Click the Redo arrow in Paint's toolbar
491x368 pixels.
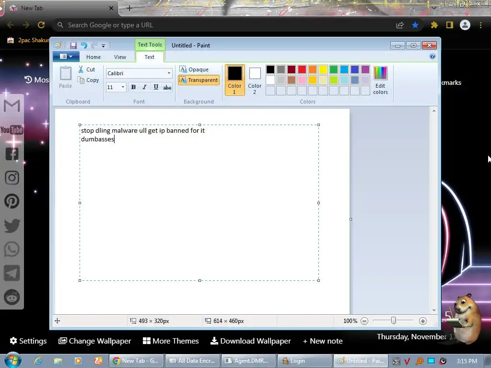click(94, 46)
